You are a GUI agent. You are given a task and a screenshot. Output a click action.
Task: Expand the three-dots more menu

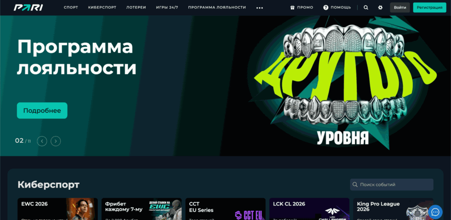click(259, 8)
